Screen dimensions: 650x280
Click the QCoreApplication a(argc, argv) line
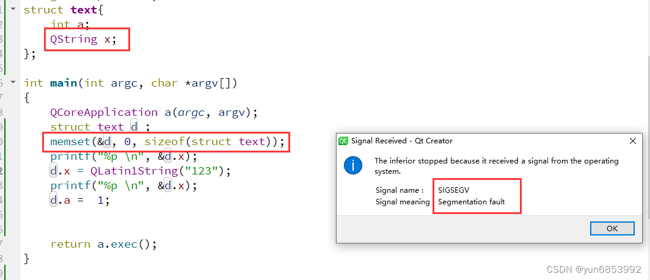click(x=154, y=113)
